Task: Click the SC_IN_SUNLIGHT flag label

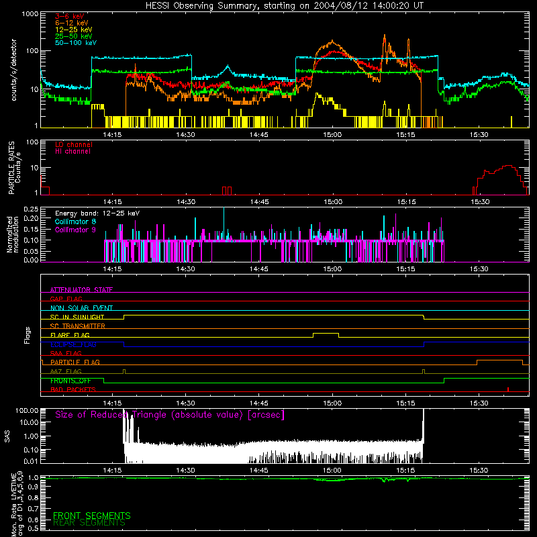Action: pos(77,317)
